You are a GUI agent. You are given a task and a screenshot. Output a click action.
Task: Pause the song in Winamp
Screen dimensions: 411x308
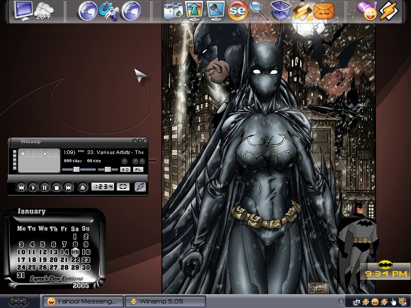coord(45,187)
